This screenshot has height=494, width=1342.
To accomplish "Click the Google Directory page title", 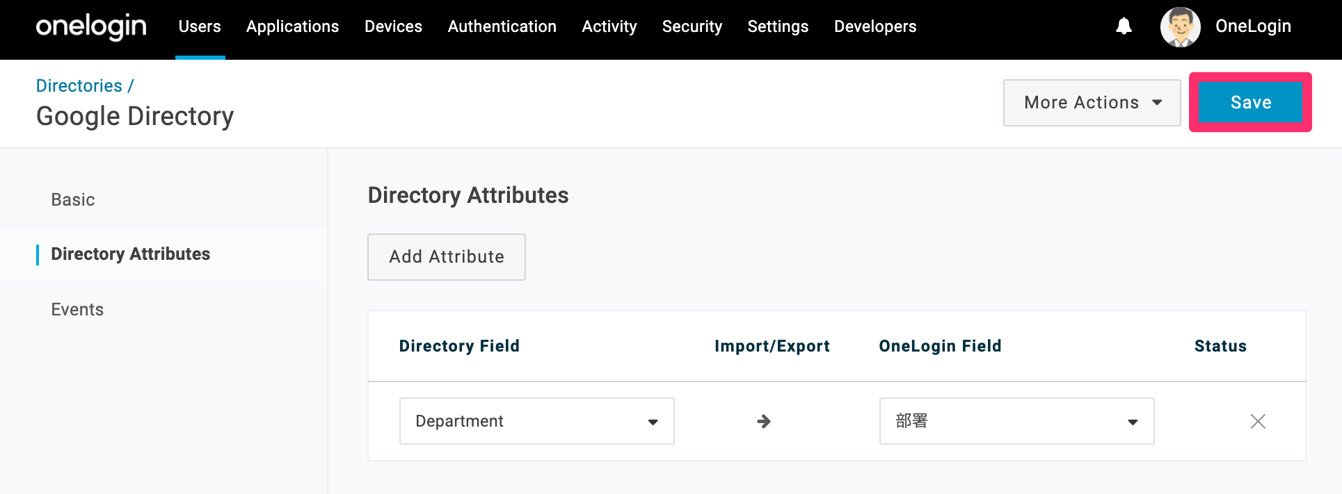I will coord(135,116).
